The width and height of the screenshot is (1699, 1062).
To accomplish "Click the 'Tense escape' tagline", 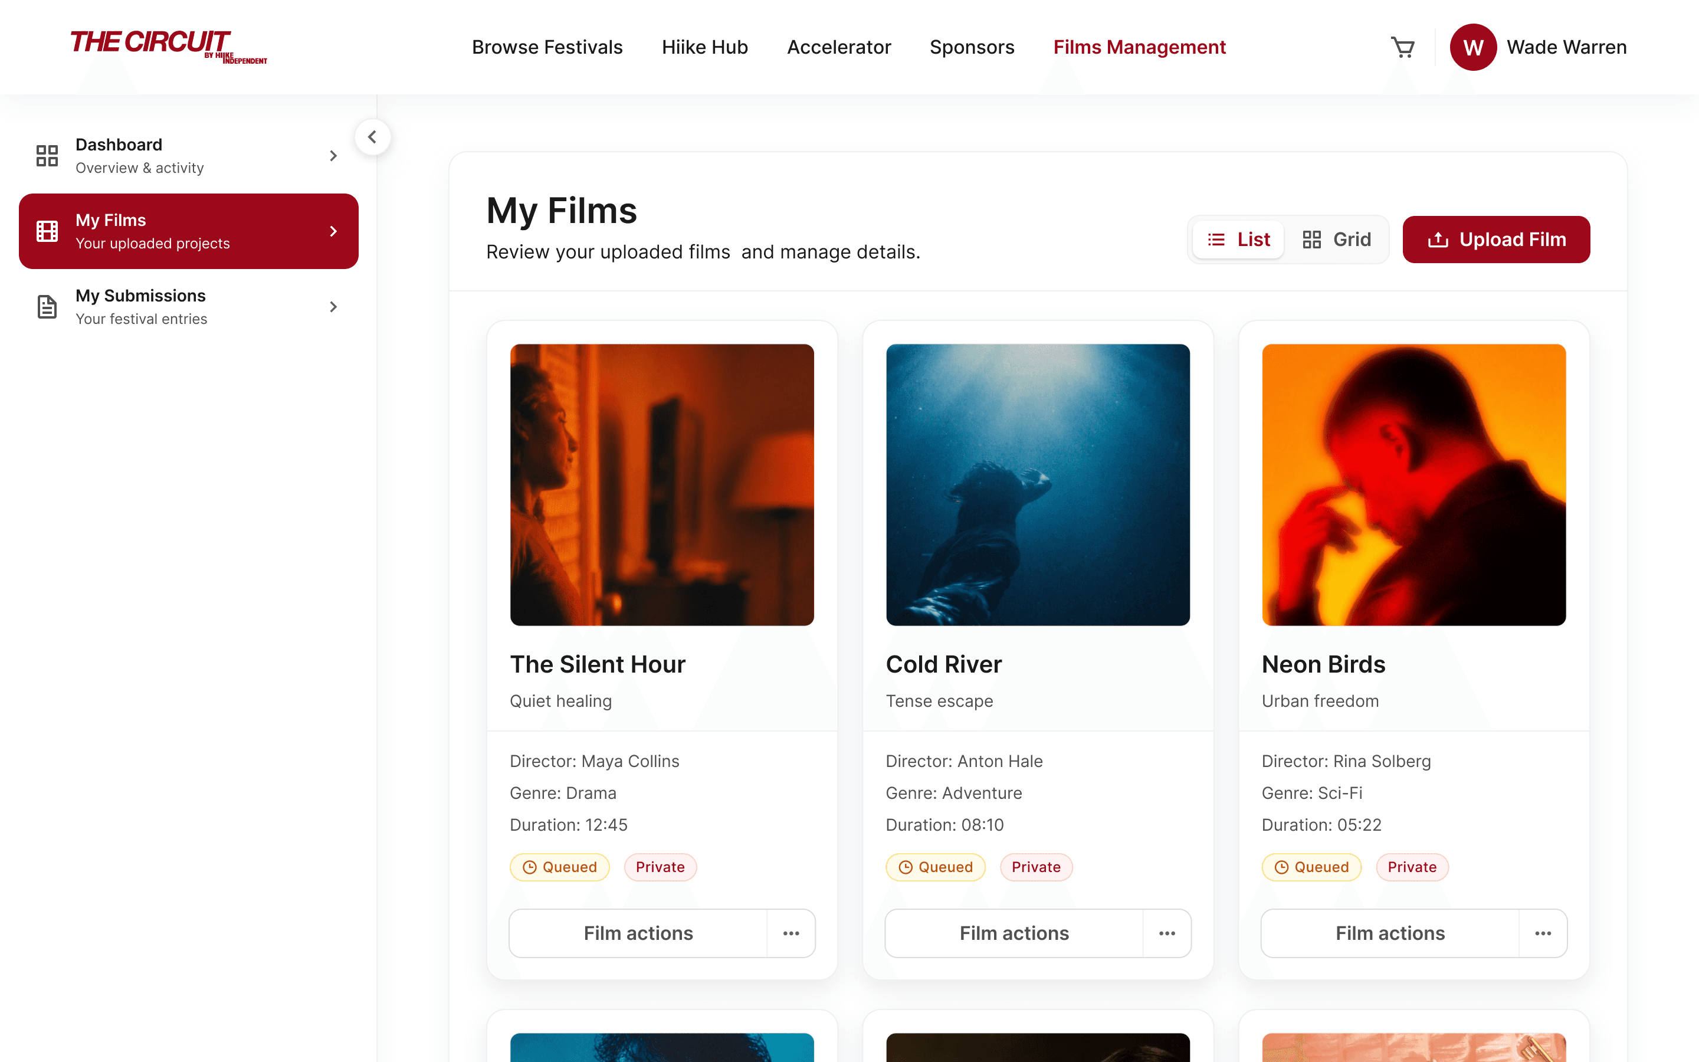I will click(x=939, y=701).
